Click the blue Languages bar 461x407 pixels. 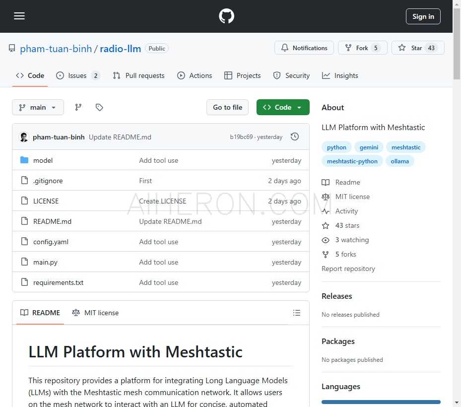pos(381,402)
